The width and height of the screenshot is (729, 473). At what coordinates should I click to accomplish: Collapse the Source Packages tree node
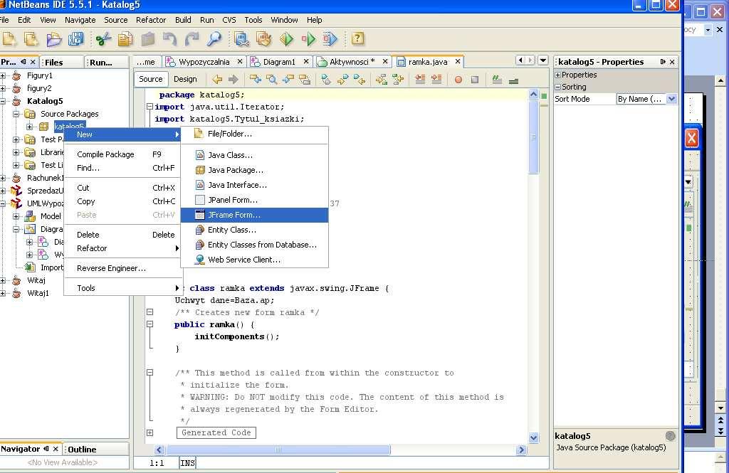point(16,114)
